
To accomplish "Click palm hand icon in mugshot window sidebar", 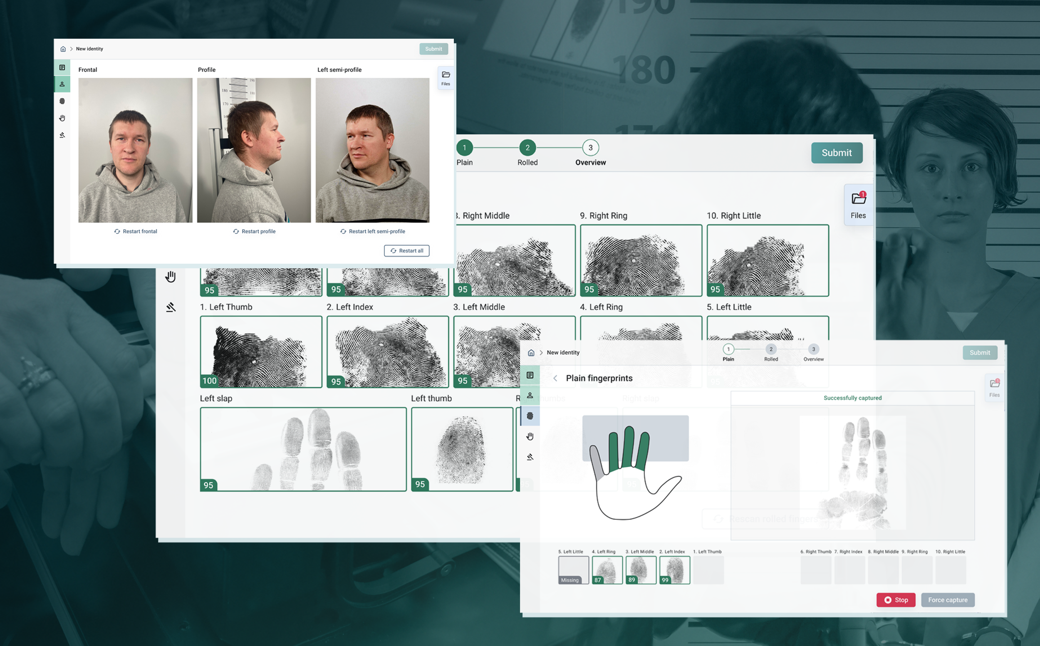I will (x=62, y=118).
